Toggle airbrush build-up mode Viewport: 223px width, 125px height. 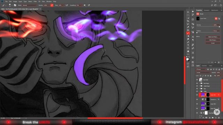(x=67, y=5)
